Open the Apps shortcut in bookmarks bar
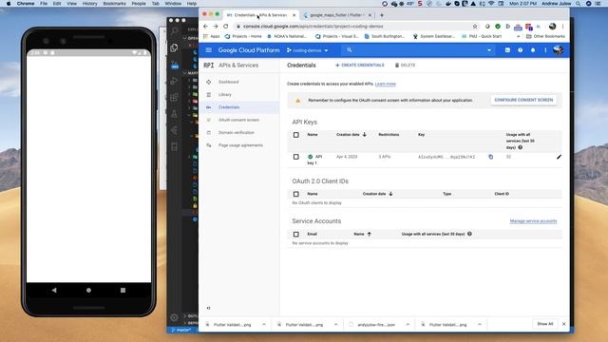 coord(211,36)
